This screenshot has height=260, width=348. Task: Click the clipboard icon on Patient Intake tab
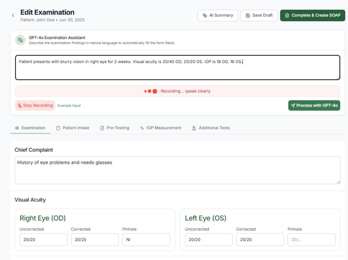[58, 128]
